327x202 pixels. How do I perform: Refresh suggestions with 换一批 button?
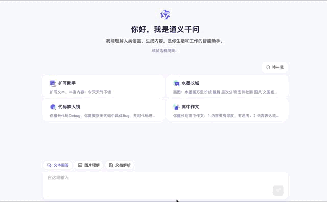pyautogui.click(x=275, y=67)
